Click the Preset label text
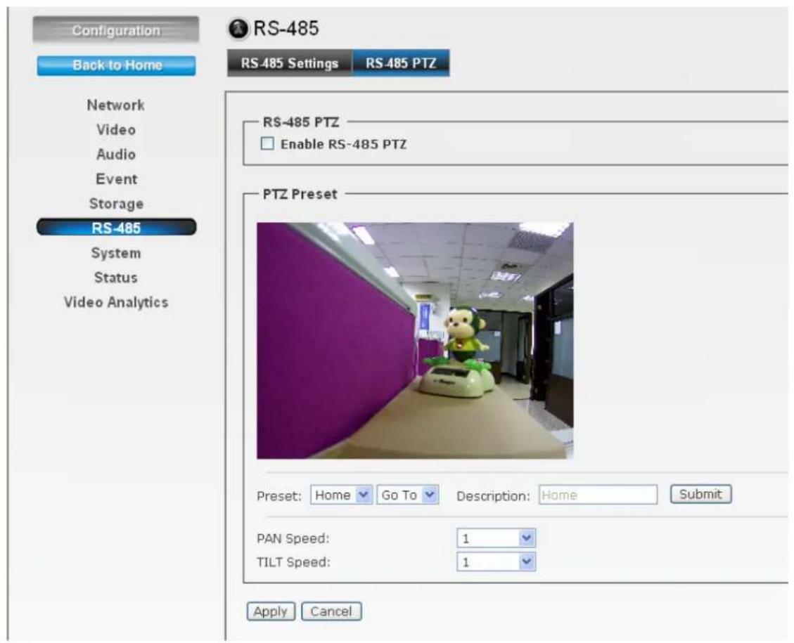Image resolution: width=794 pixels, height=643 pixels. tap(279, 496)
